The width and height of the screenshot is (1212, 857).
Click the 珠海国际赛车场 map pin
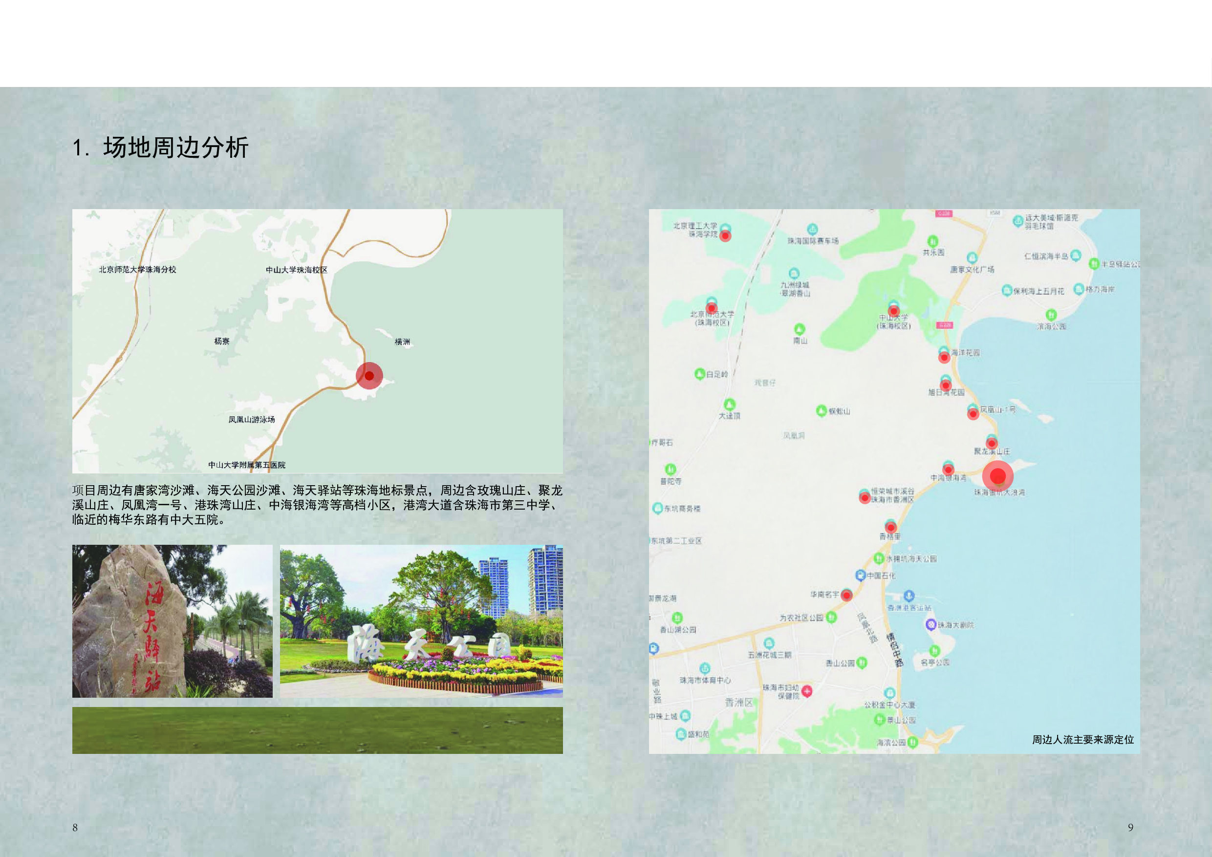pos(812,229)
